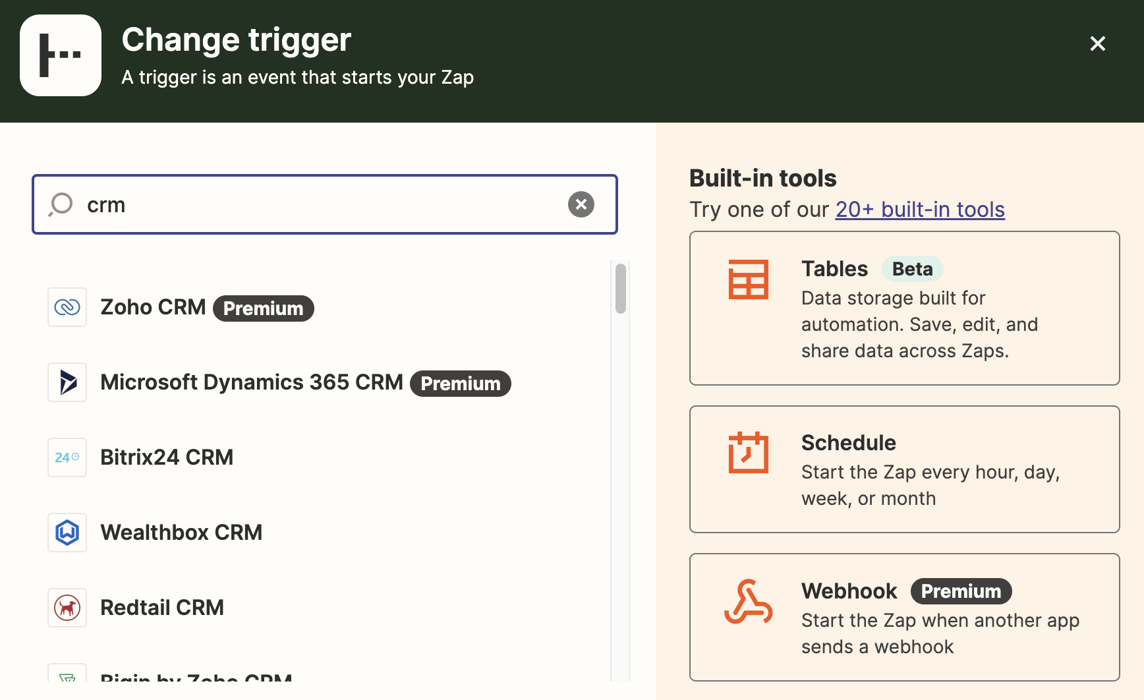Viewport: 1144px width, 700px height.
Task: Click the Bitrix24 CRM logo icon
Action: click(x=67, y=457)
